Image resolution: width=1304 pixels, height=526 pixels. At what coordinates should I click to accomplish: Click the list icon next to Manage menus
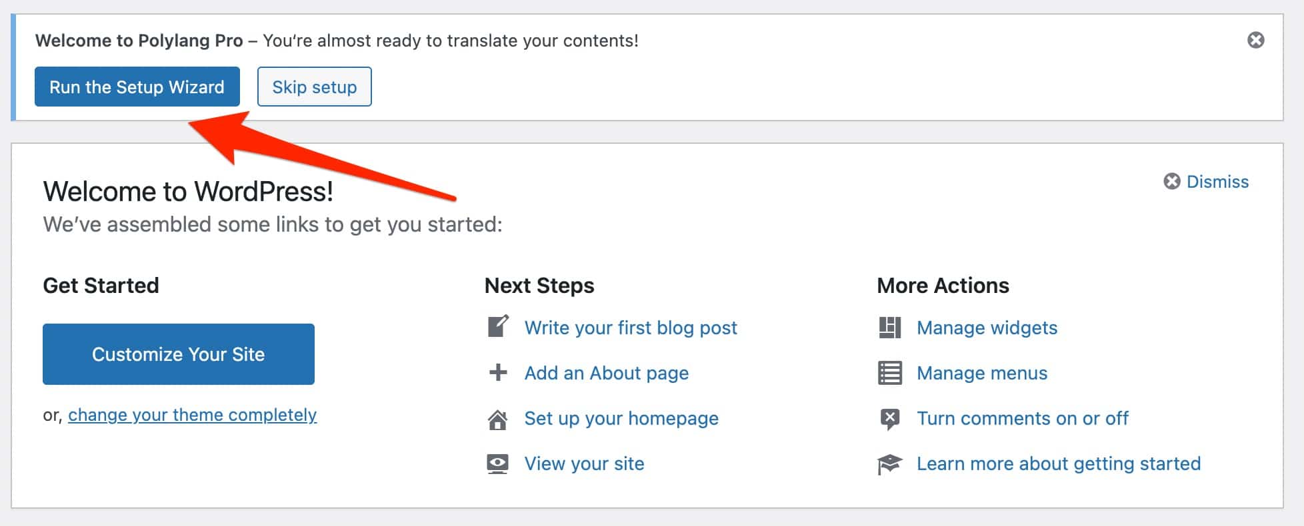click(889, 373)
